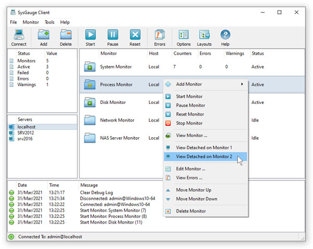Click the Disk Monitor folder icon
Viewport: 313px width, 249px height.
click(90, 102)
